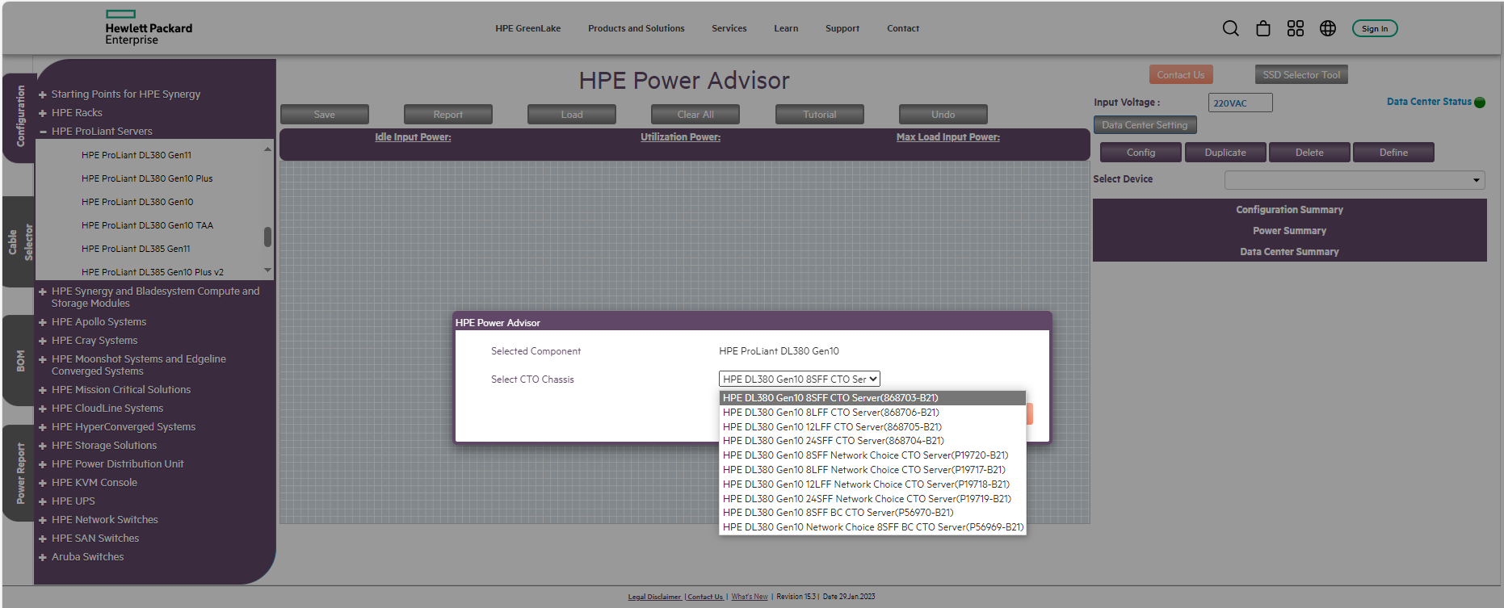Open Configuration Summary section
Image resolution: width=1504 pixels, height=608 pixels.
pyautogui.click(x=1289, y=210)
